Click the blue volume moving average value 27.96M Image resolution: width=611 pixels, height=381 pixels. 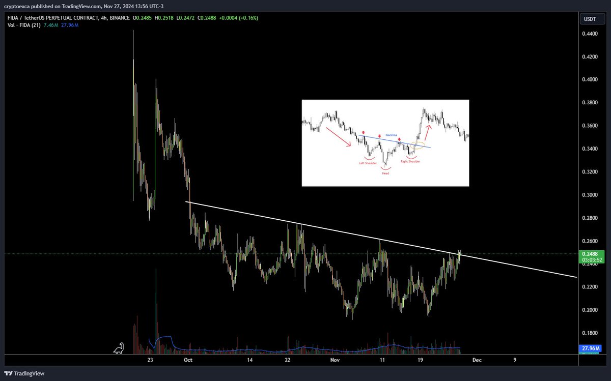(x=69, y=24)
